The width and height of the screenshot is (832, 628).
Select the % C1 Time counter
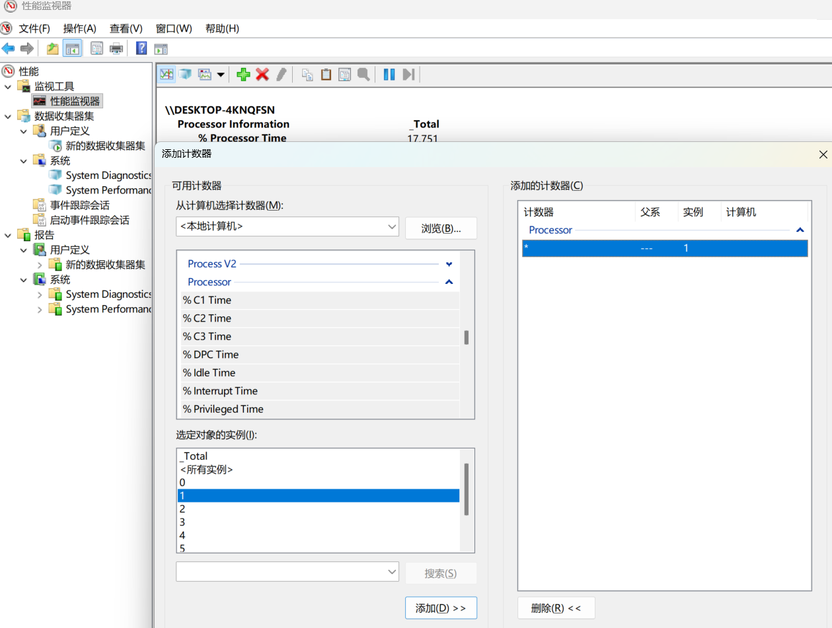321,300
